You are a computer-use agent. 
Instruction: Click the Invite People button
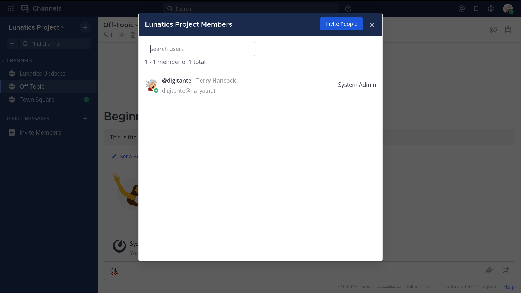pyautogui.click(x=341, y=24)
